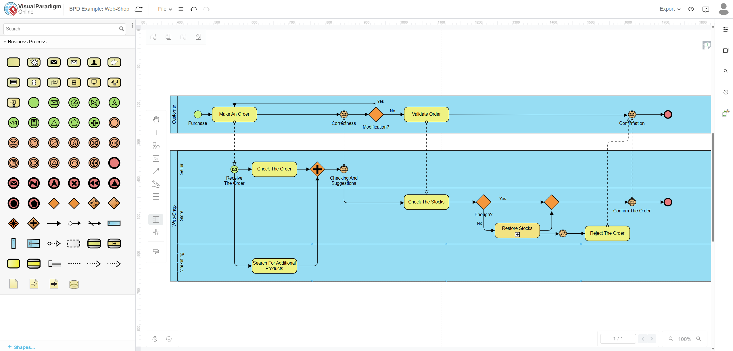Click the cloud save status icon
This screenshot has width=733, height=351.
[139, 9]
